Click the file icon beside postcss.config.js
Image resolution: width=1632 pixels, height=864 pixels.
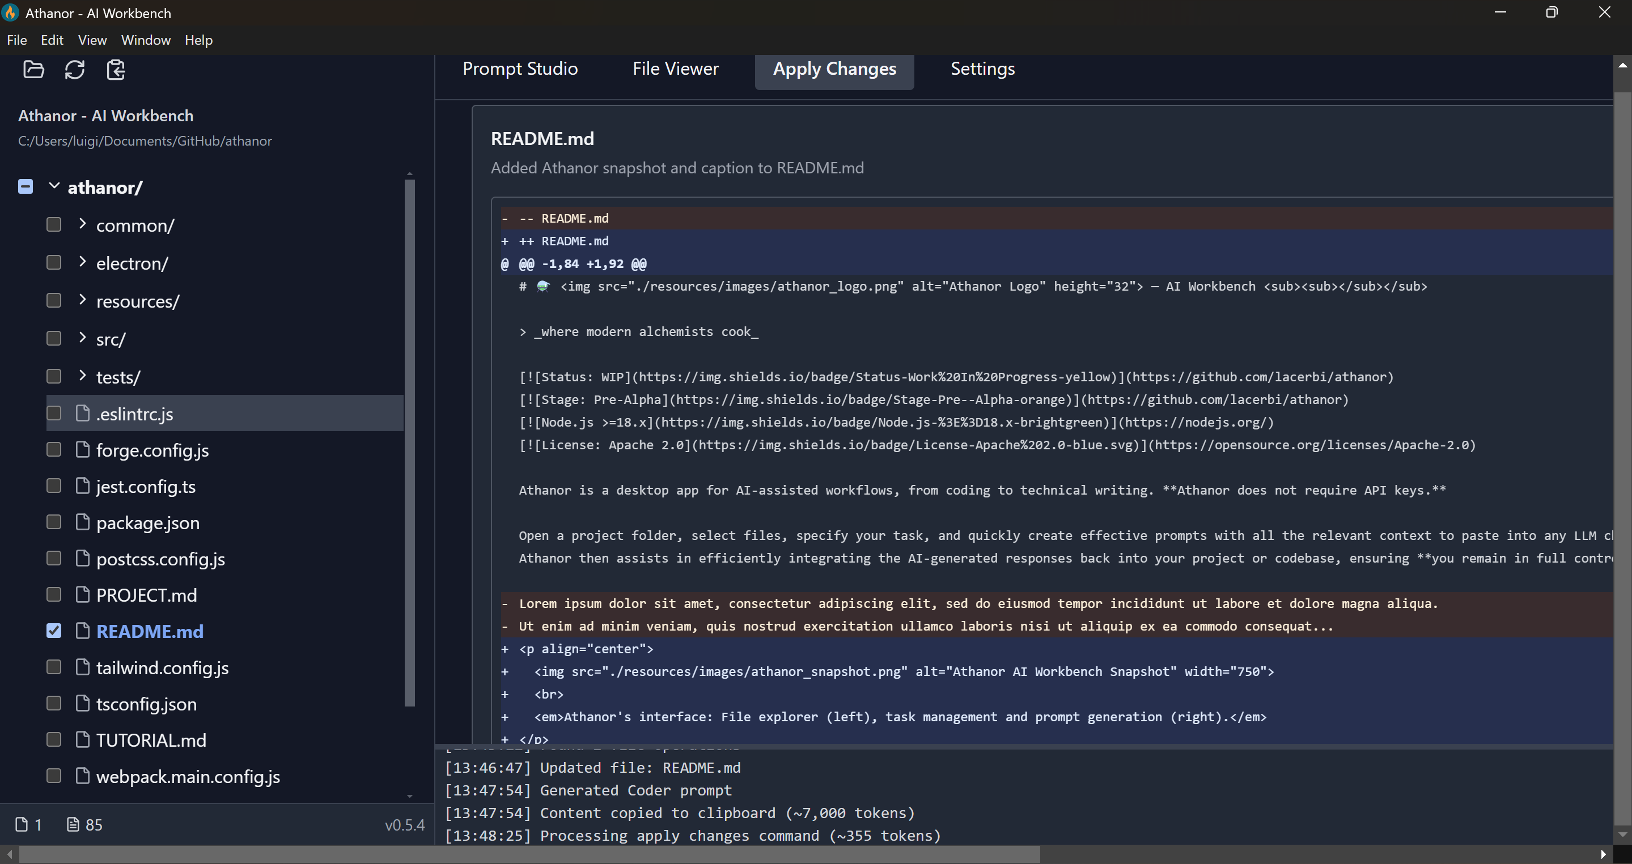click(x=82, y=558)
